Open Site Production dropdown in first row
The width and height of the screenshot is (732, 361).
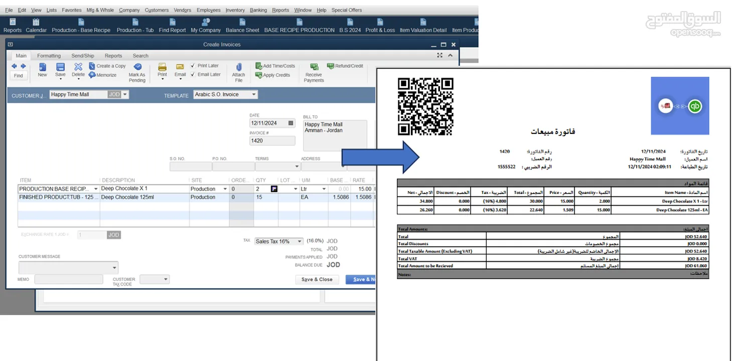[x=224, y=189]
